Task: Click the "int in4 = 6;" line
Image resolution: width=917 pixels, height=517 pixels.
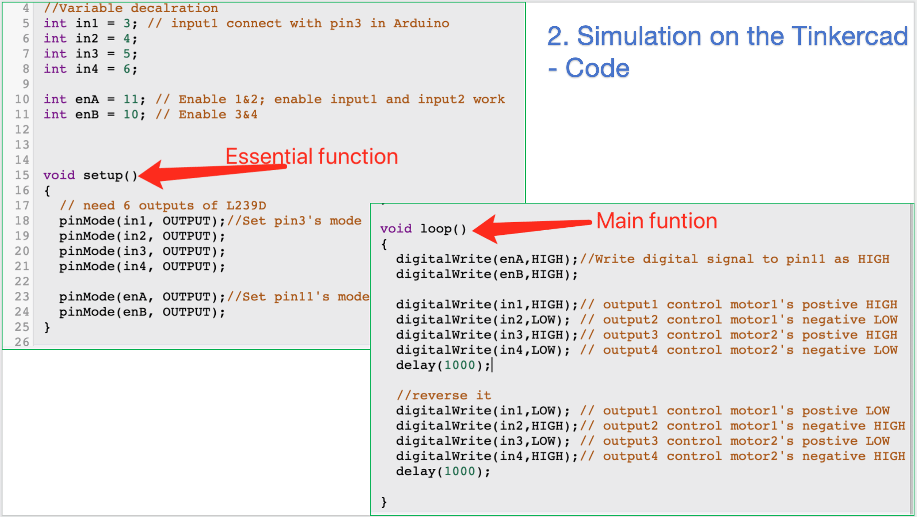Action: coord(90,69)
